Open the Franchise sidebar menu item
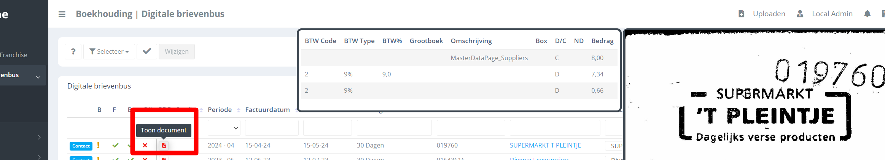Image resolution: width=885 pixels, height=160 pixels. click(x=14, y=55)
